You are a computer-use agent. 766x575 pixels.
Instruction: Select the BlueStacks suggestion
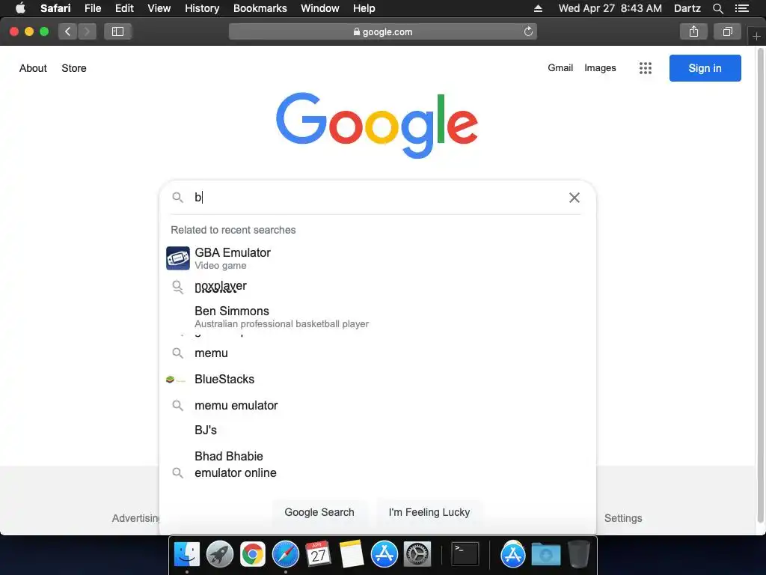[x=376, y=379]
